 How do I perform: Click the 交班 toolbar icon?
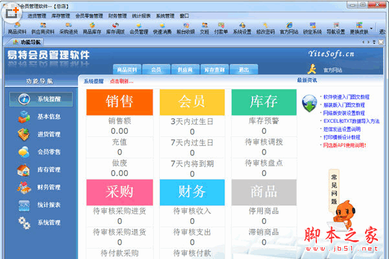click(x=205, y=29)
